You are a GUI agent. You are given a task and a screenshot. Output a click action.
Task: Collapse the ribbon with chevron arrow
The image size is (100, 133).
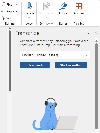pyautogui.click(x=96, y=23)
